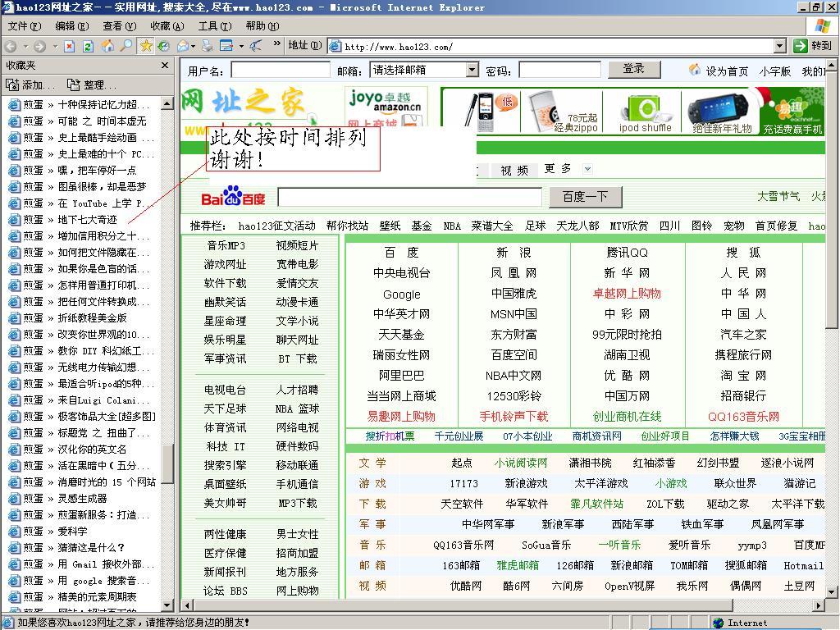This screenshot has height=630, width=840.
Task: Open the 文件(F) menu
Action: [x=24, y=26]
